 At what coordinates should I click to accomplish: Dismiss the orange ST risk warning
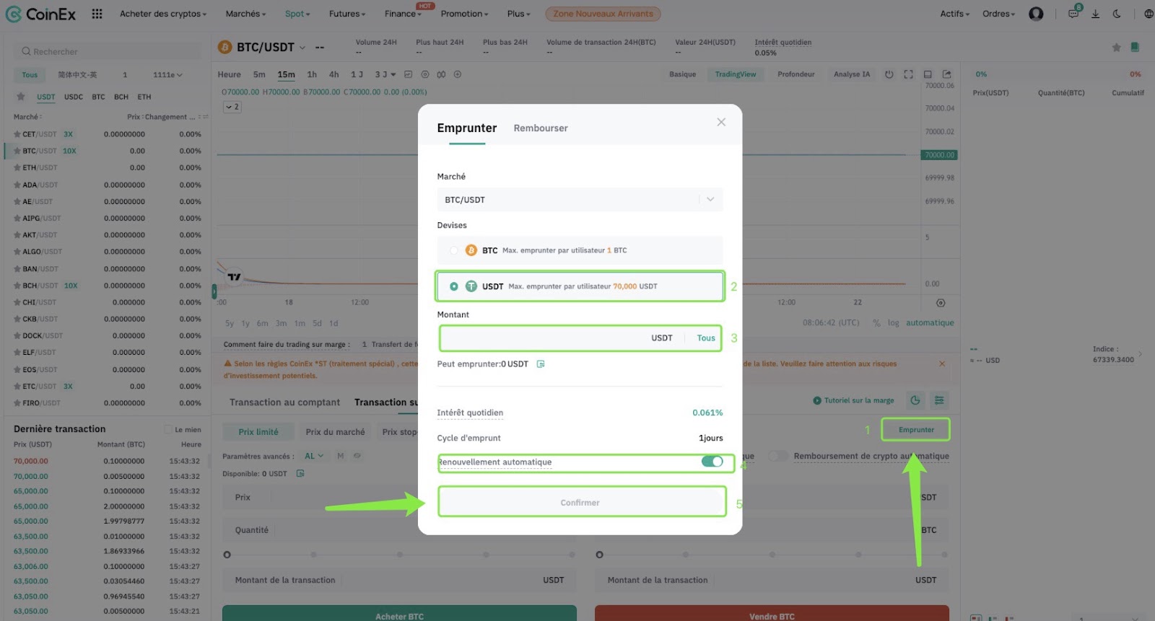click(942, 364)
